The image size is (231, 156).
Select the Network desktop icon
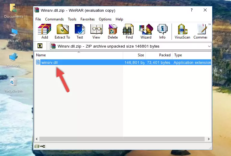[x=14, y=60]
